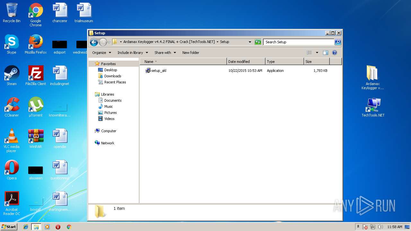Viewport: 411px width, 231px height.
Task: Launch Google Chrome from the desktop
Action: tap(36, 15)
